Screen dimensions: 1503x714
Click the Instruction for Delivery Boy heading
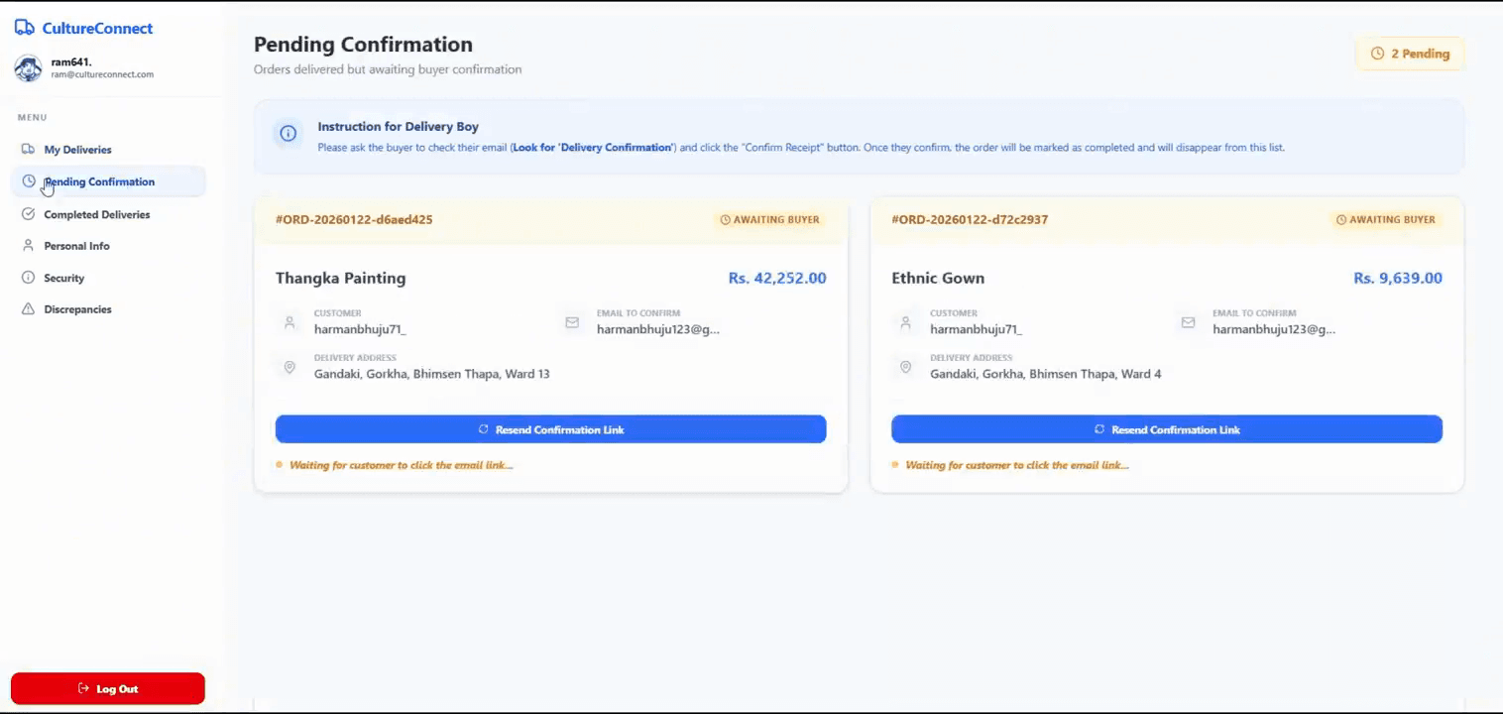[399, 127]
